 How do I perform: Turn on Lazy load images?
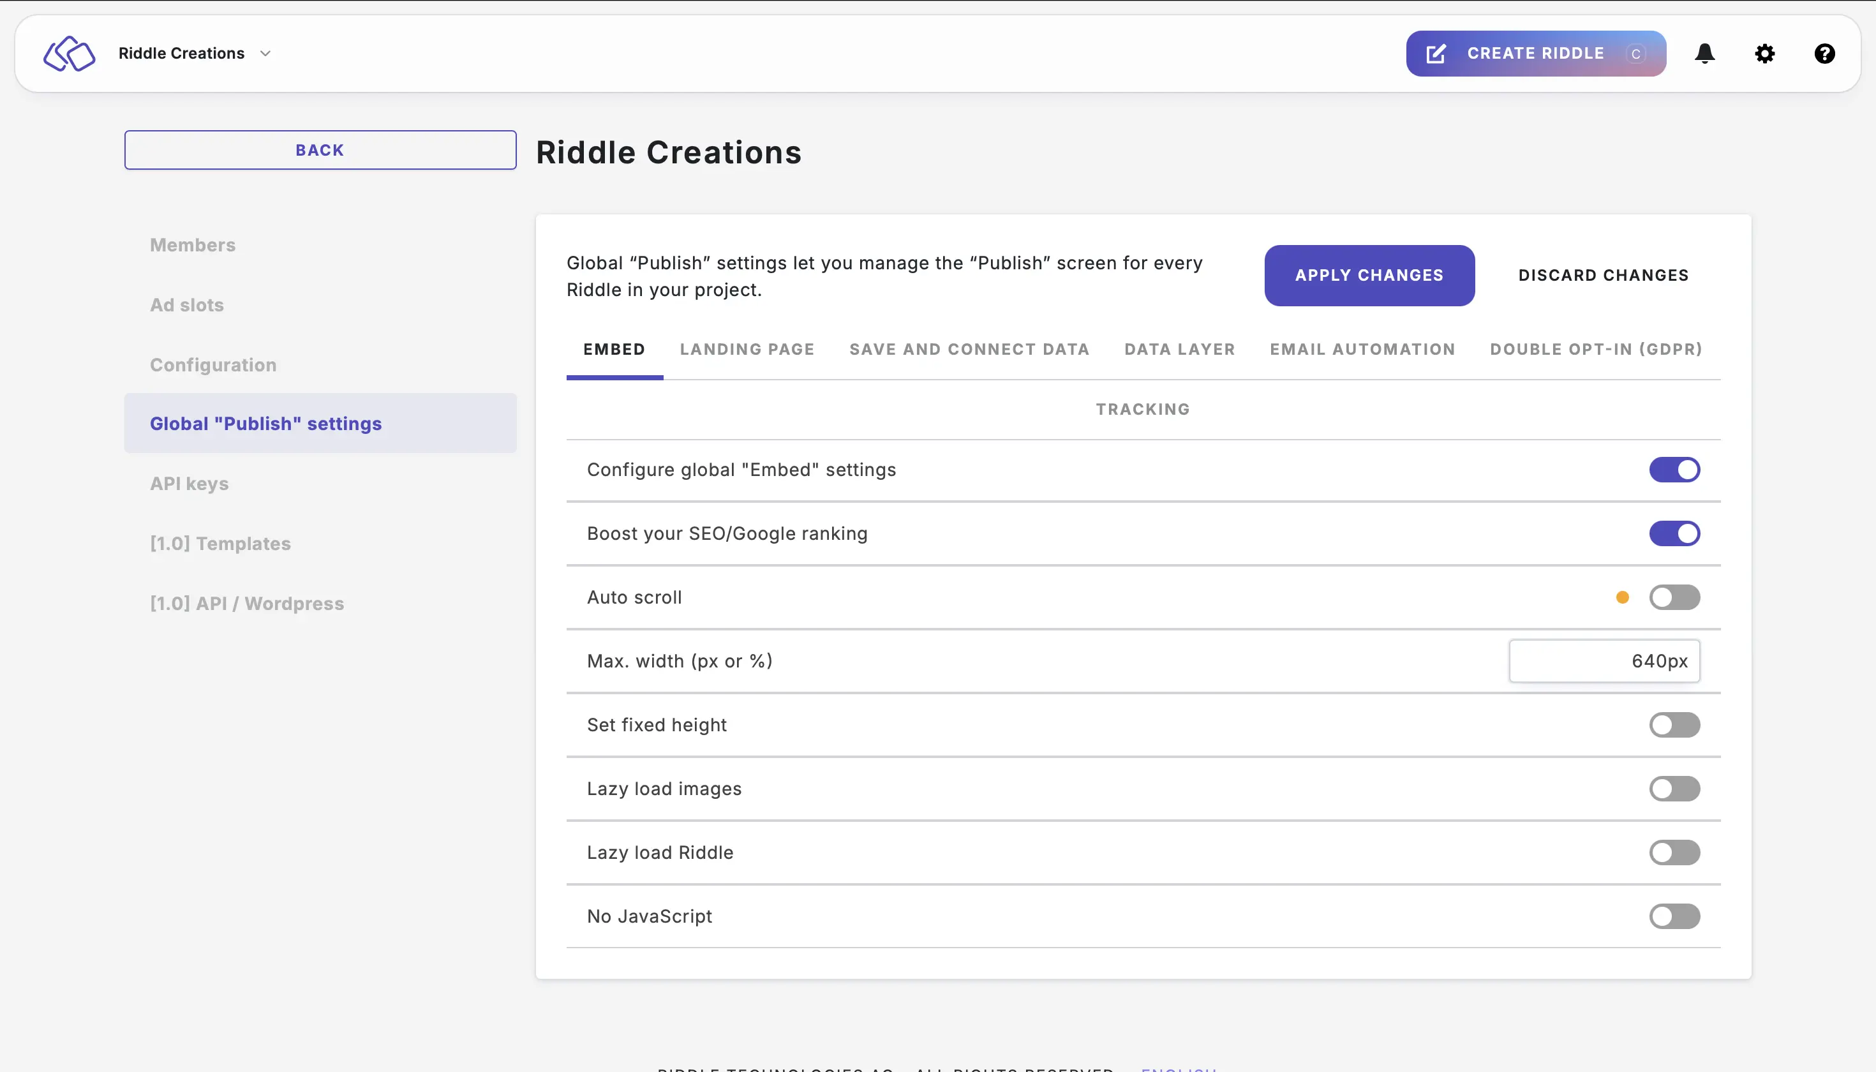click(1674, 789)
